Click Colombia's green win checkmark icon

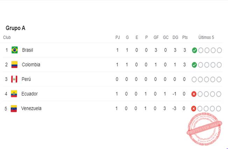point(194,65)
